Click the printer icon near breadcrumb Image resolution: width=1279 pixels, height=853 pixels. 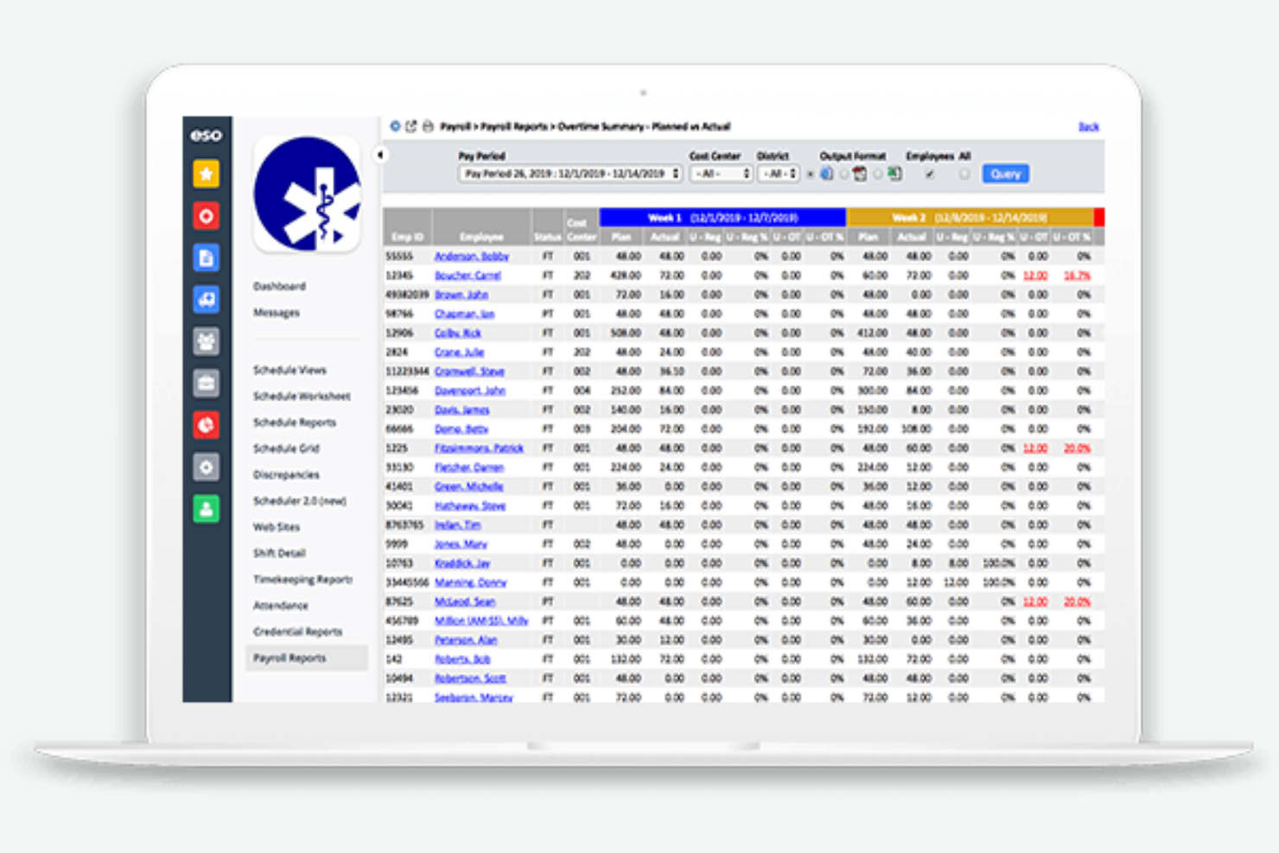(x=428, y=126)
